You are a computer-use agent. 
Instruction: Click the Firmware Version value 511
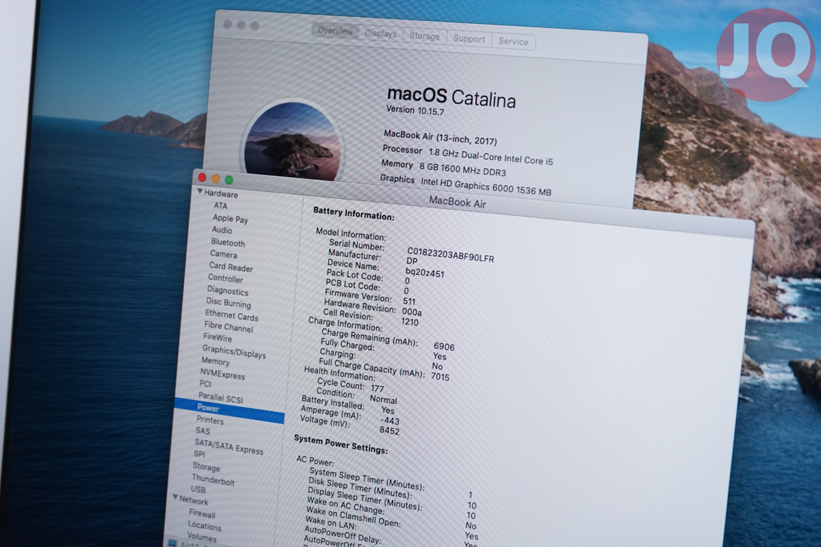[409, 301]
